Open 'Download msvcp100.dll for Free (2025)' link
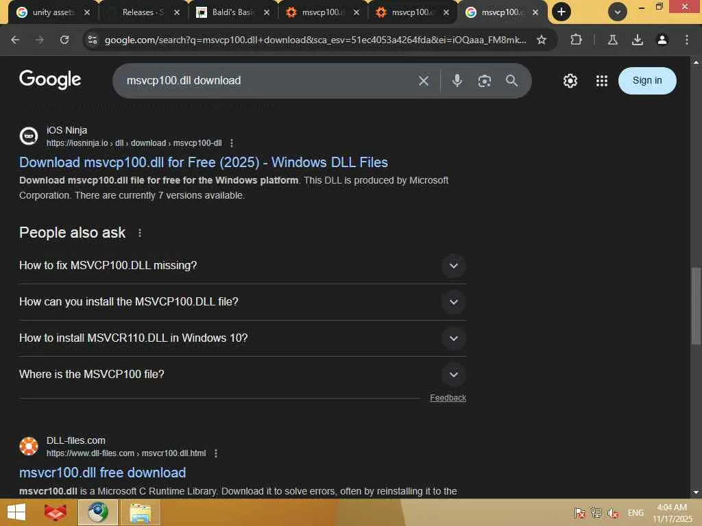 tap(203, 162)
